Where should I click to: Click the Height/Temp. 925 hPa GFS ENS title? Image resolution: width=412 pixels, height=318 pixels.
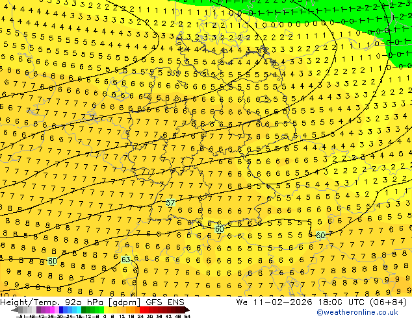pos(92,302)
